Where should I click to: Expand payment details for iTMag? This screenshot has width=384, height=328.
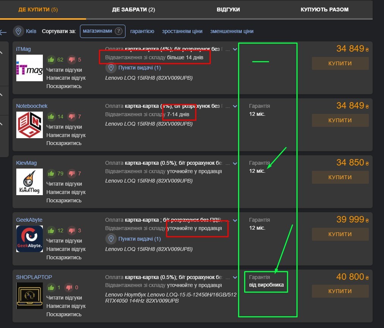235,49
